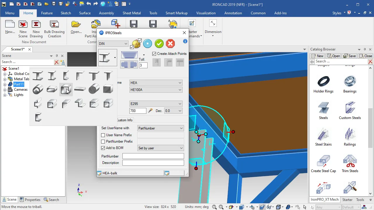
Task: Cancel with the red X button
Action: coord(170,44)
